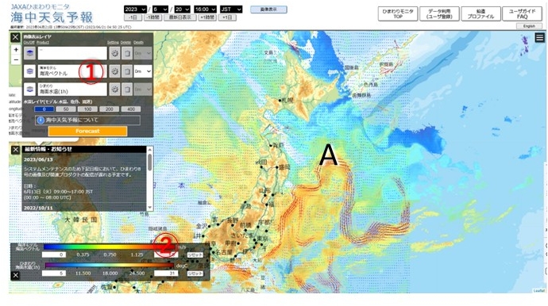Toggle the 海流ベクトル layer on/off
Image resolution: width=548 pixels, height=306 pixels.
(x=29, y=71)
